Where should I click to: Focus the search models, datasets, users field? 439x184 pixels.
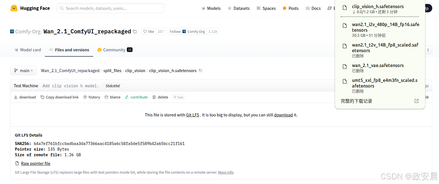click(x=111, y=8)
